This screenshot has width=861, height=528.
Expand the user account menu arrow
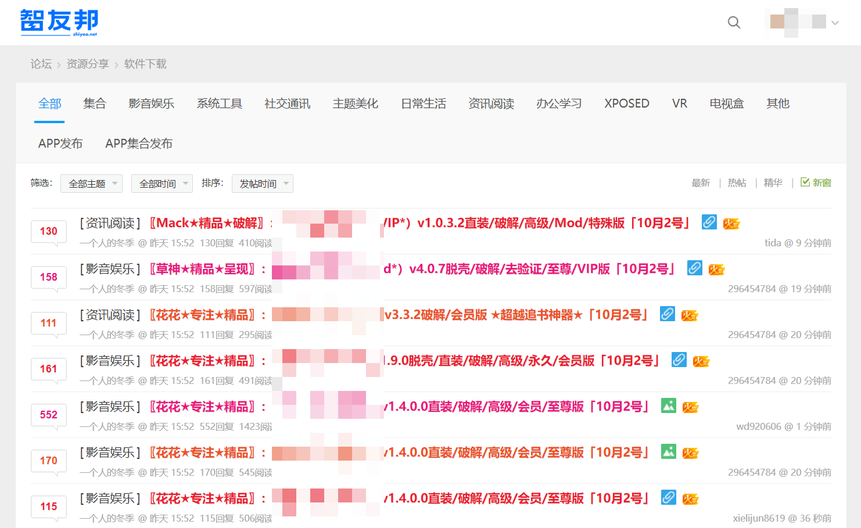click(835, 23)
